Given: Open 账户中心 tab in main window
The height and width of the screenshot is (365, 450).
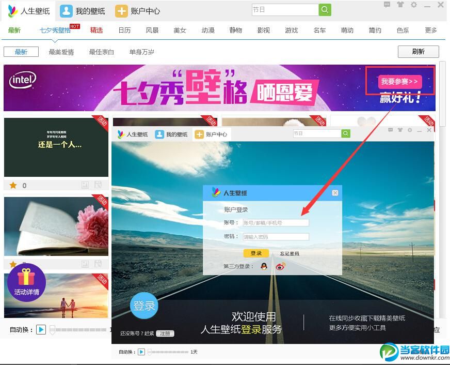Looking at the screenshot, I should click(138, 11).
